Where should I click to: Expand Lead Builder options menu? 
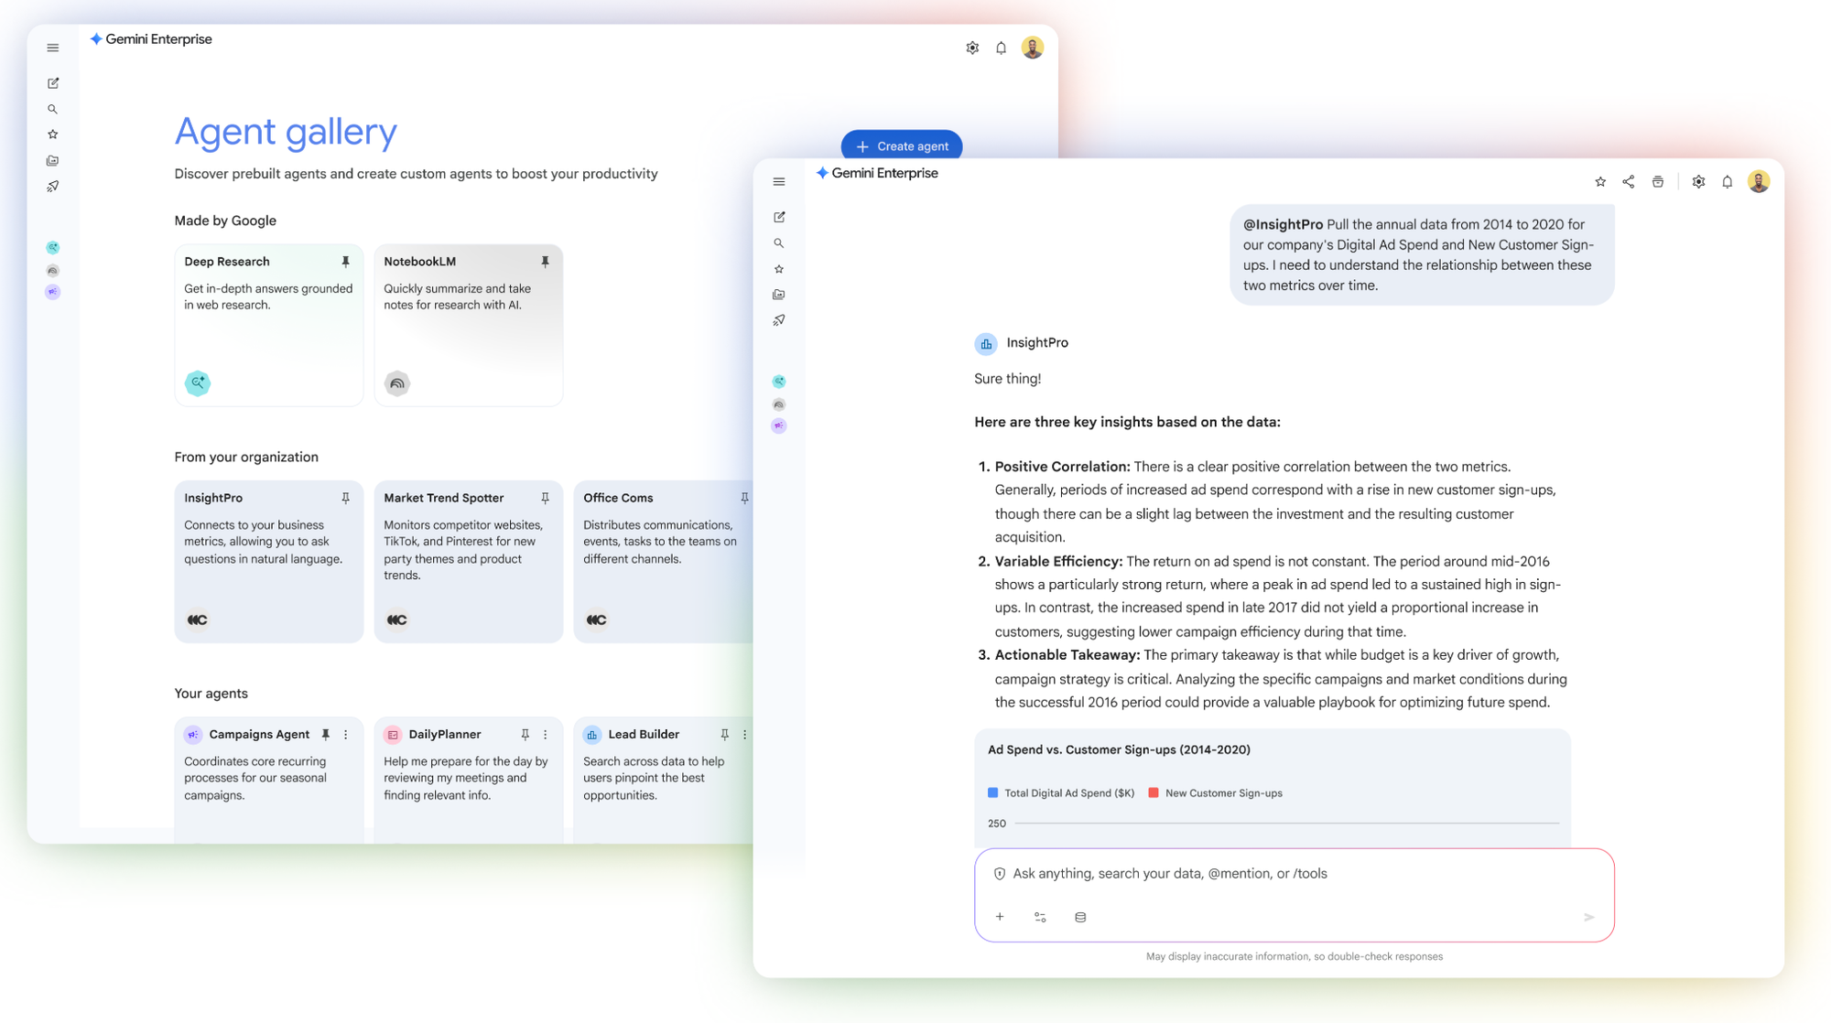point(745,735)
